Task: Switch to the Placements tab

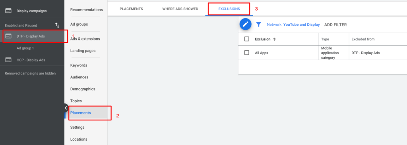Action: coord(131,9)
